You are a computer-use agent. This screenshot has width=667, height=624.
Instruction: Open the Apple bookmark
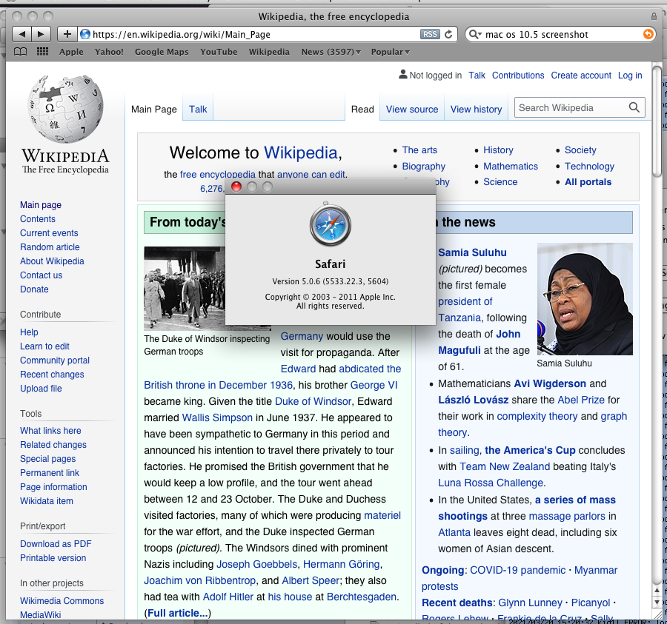pyautogui.click(x=71, y=52)
